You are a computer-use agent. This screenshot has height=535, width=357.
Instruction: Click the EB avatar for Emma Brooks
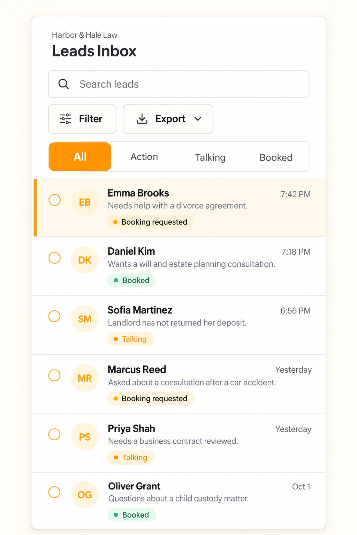click(x=85, y=202)
